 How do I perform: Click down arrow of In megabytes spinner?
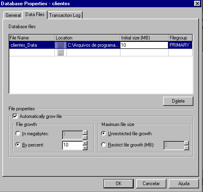pos(85,137)
